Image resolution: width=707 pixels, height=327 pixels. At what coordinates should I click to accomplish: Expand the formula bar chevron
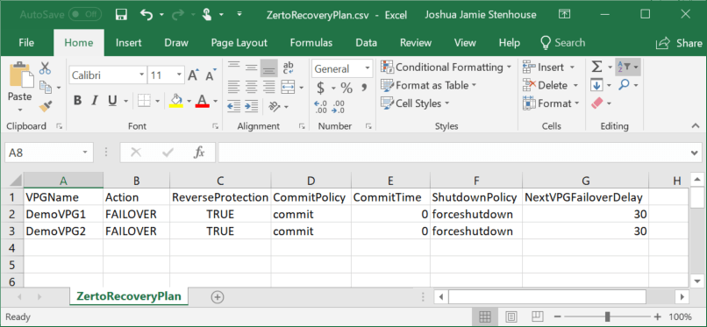(695, 153)
